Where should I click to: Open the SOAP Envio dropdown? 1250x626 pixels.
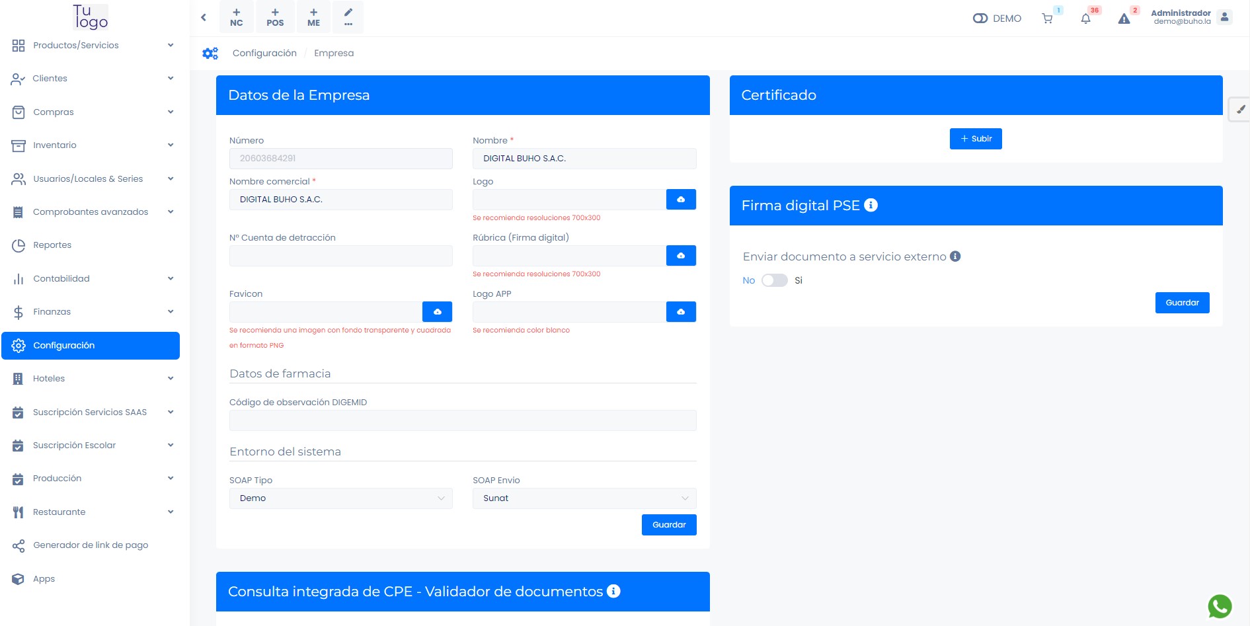[584, 498]
